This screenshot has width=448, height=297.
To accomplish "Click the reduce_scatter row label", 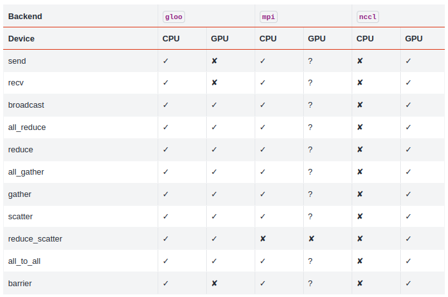I will (x=35, y=239).
